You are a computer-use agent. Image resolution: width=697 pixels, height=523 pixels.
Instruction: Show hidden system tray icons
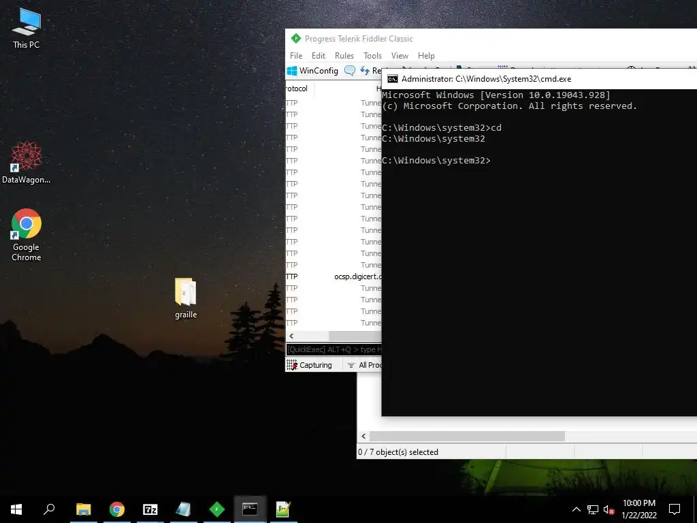point(576,509)
